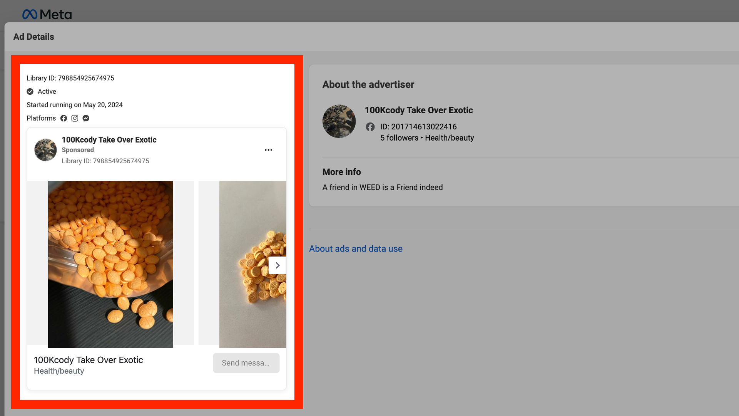
Task: Click advertiser avatar in the ad card
Action: click(45, 150)
